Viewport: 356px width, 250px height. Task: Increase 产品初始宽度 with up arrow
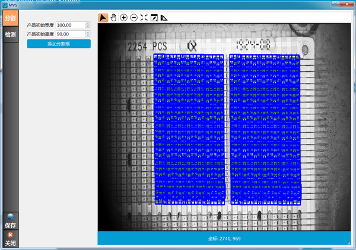(x=88, y=24)
